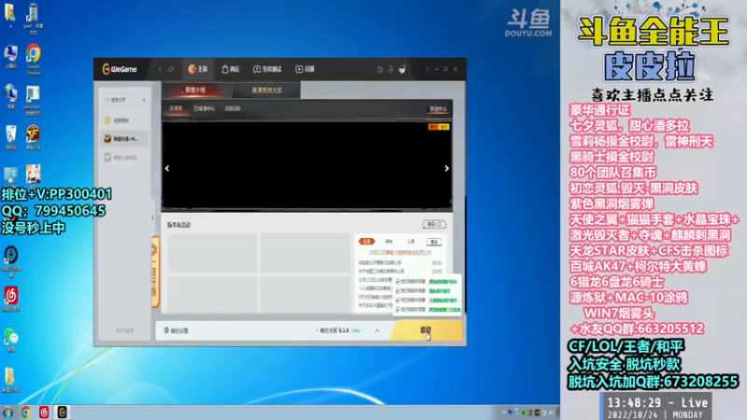747x420 pixels.
Task: Open the fourth green agreement link
Action: click(444, 310)
